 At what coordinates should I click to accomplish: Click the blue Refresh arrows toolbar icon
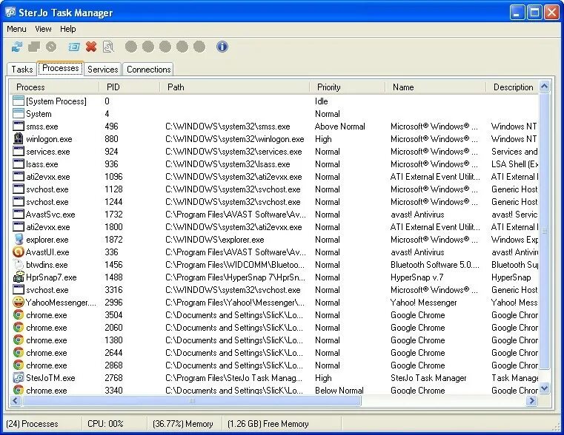point(16,47)
